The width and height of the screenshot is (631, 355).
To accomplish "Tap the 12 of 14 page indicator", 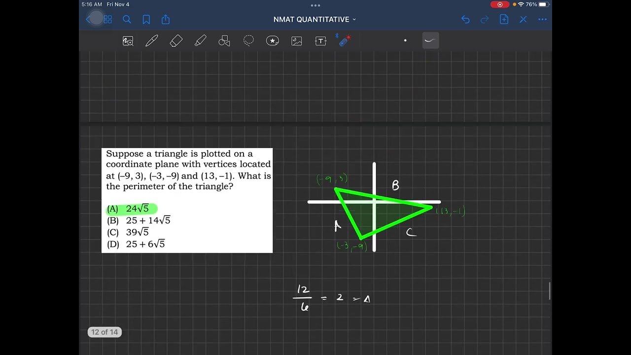I will (x=105, y=332).
